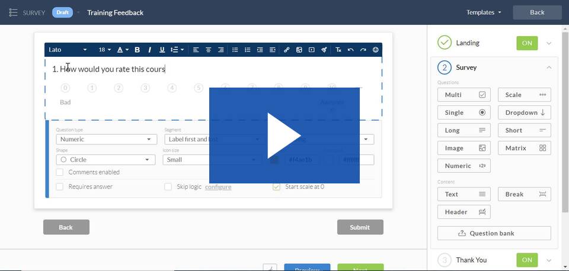Click the right panel vertical scrollbar

click(x=565, y=121)
